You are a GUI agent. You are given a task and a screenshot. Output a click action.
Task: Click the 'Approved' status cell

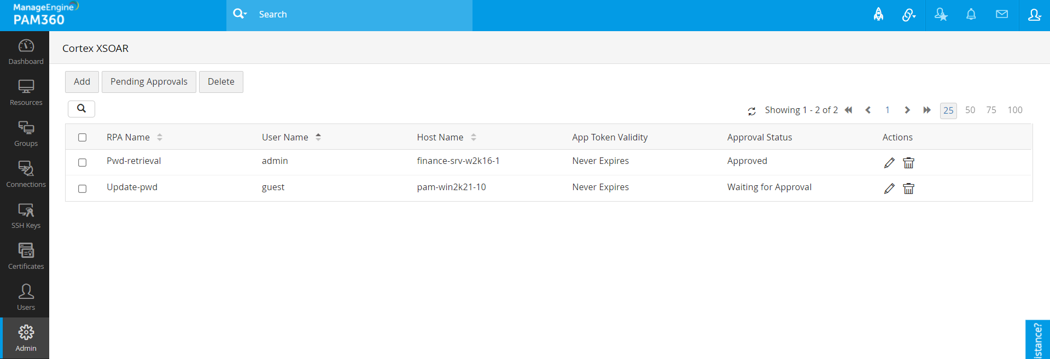pyautogui.click(x=747, y=161)
